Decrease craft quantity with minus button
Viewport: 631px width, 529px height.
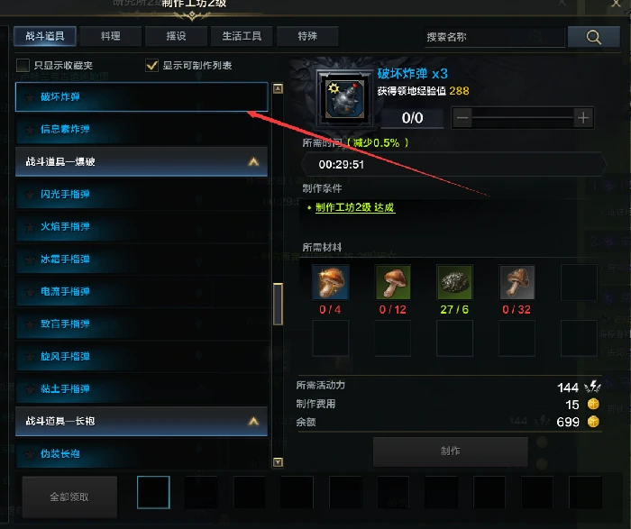(462, 118)
